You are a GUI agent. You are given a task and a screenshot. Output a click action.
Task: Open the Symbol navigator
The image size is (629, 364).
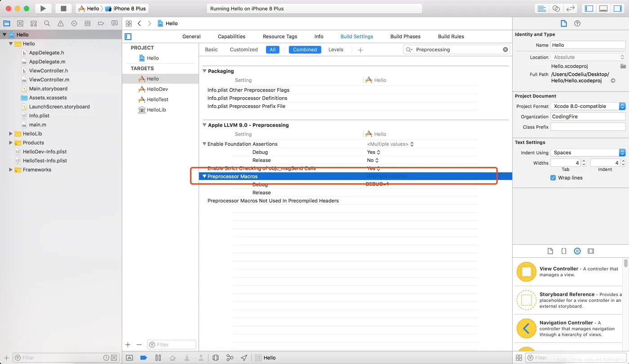click(34, 23)
